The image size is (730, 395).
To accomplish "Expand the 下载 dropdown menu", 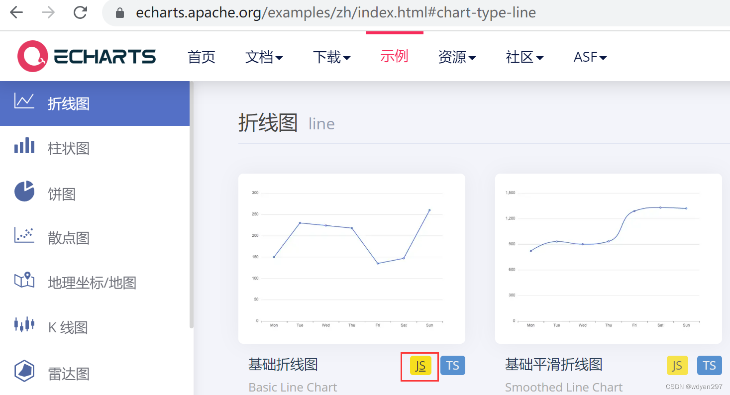I will [332, 57].
